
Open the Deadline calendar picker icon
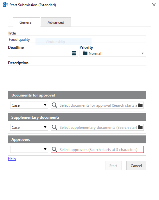click(74, 53)
